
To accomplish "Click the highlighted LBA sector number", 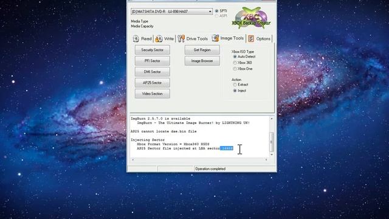I will (227, 148).
